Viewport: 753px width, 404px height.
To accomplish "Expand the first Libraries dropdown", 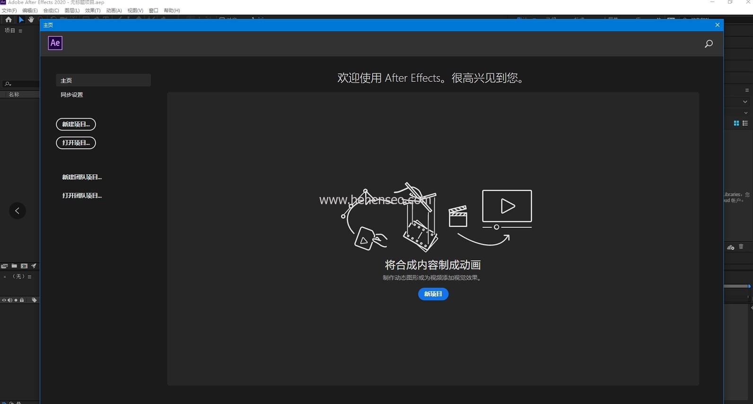I will click(x=745, y=102).
